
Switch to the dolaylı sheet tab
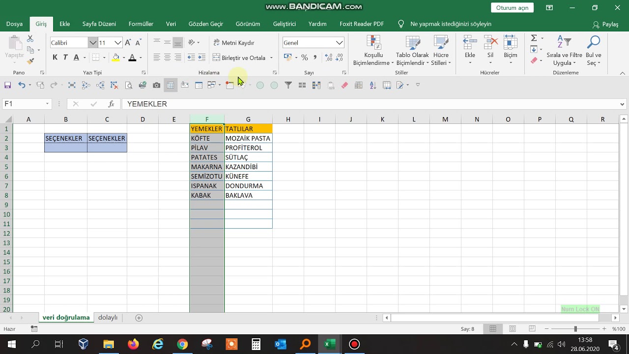[x=108, y=318]
